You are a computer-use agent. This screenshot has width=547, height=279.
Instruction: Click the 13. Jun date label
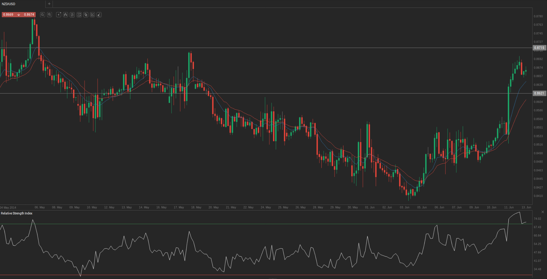click(x=526, y=208)
